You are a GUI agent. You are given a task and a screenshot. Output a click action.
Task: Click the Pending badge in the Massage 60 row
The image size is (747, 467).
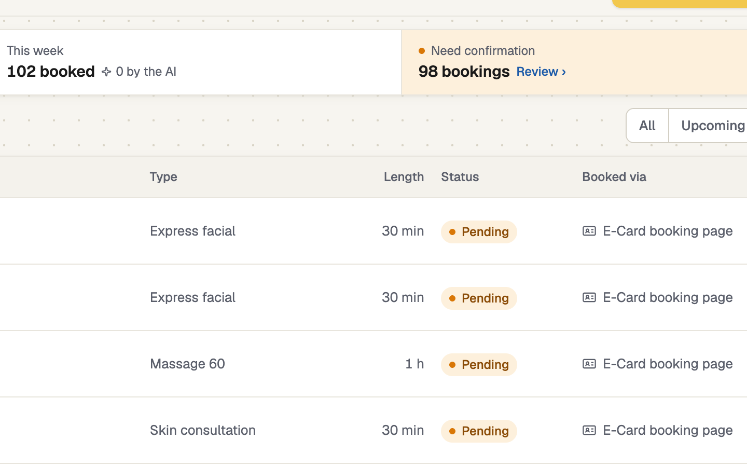tap(479, 365)
